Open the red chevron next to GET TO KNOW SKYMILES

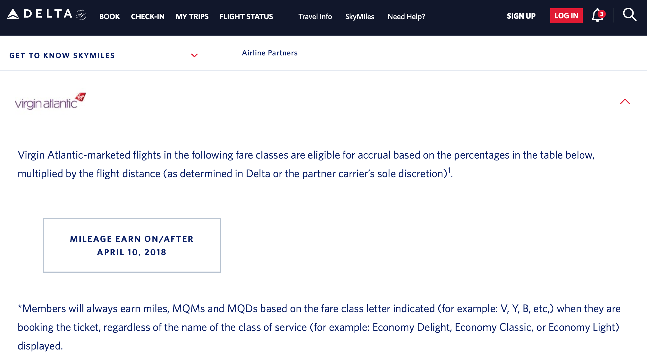195,55
